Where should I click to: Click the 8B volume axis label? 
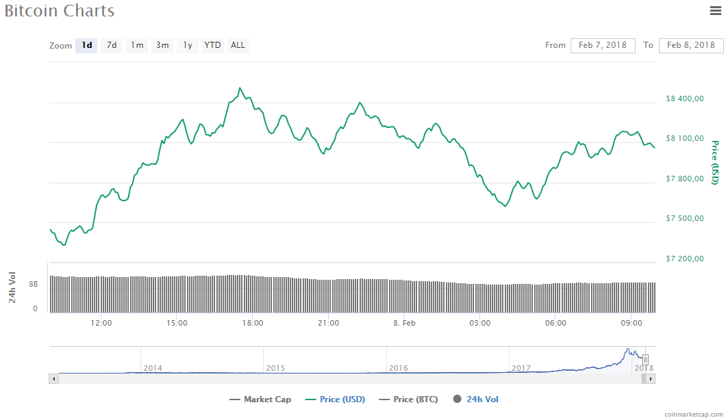[x=34, y=284]
